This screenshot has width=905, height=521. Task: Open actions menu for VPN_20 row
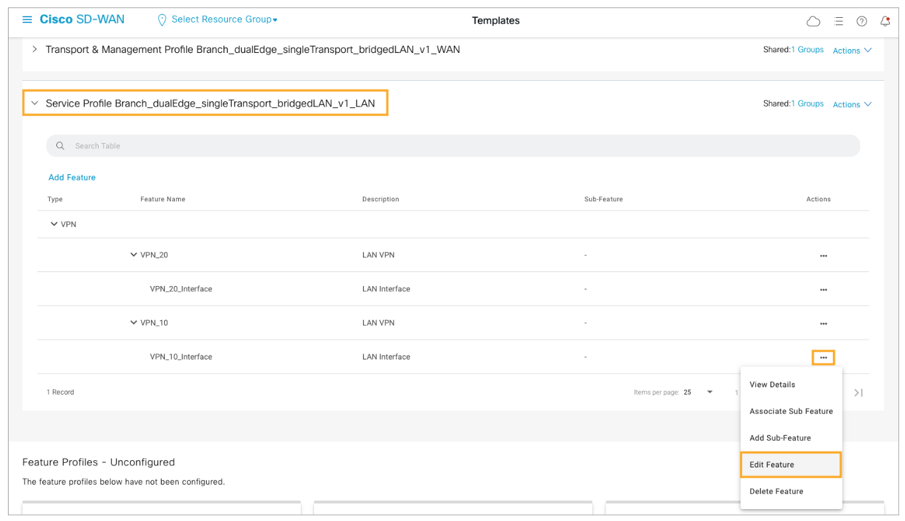(x=823, y=256)
